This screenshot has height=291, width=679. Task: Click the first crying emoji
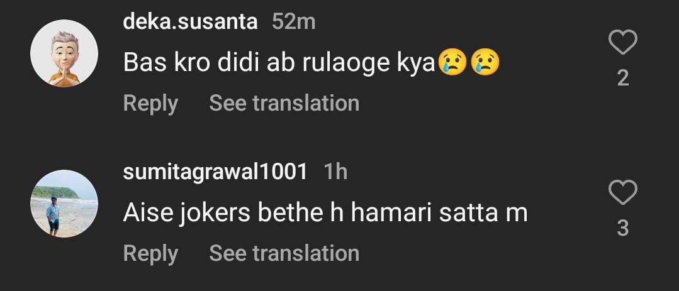[452, 63]
